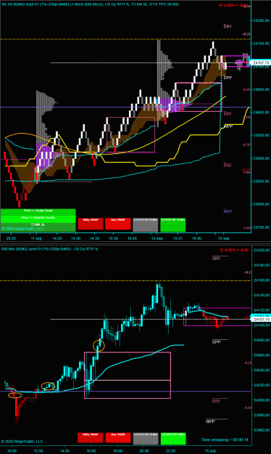Click the Day VWAP box in the bottom chart

pyautogui.click(x=118, y=437)
